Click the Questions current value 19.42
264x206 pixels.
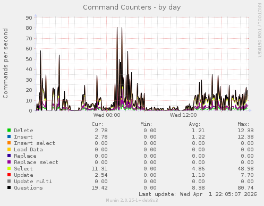(99, 188)
